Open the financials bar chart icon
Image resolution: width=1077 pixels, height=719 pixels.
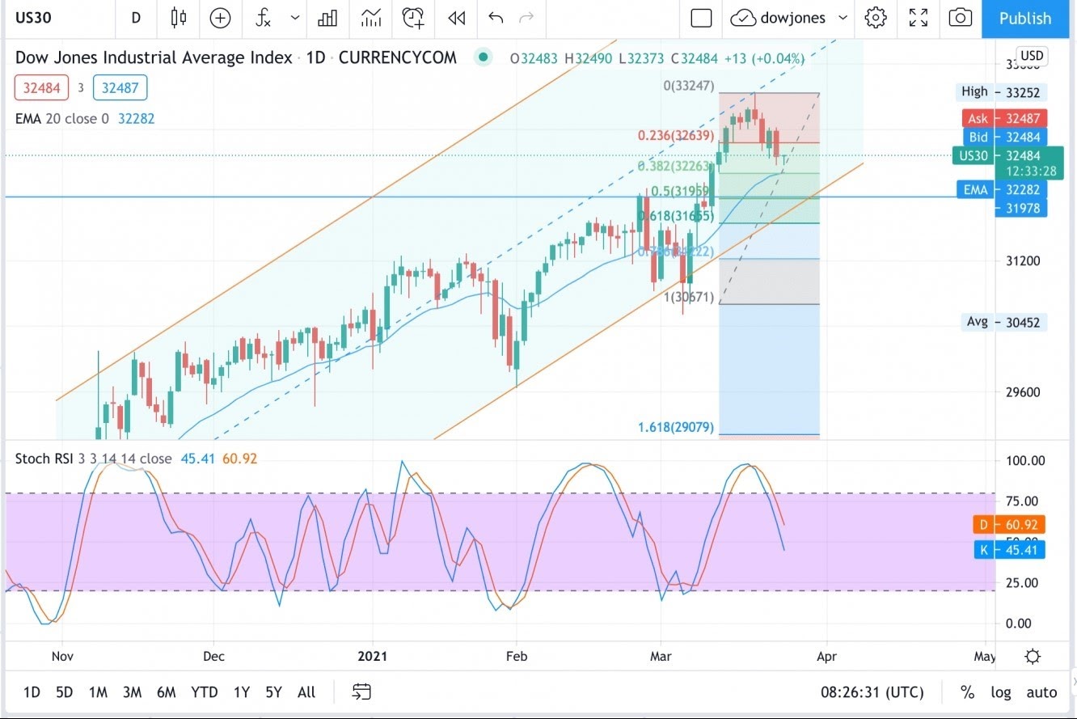[327, 18]
